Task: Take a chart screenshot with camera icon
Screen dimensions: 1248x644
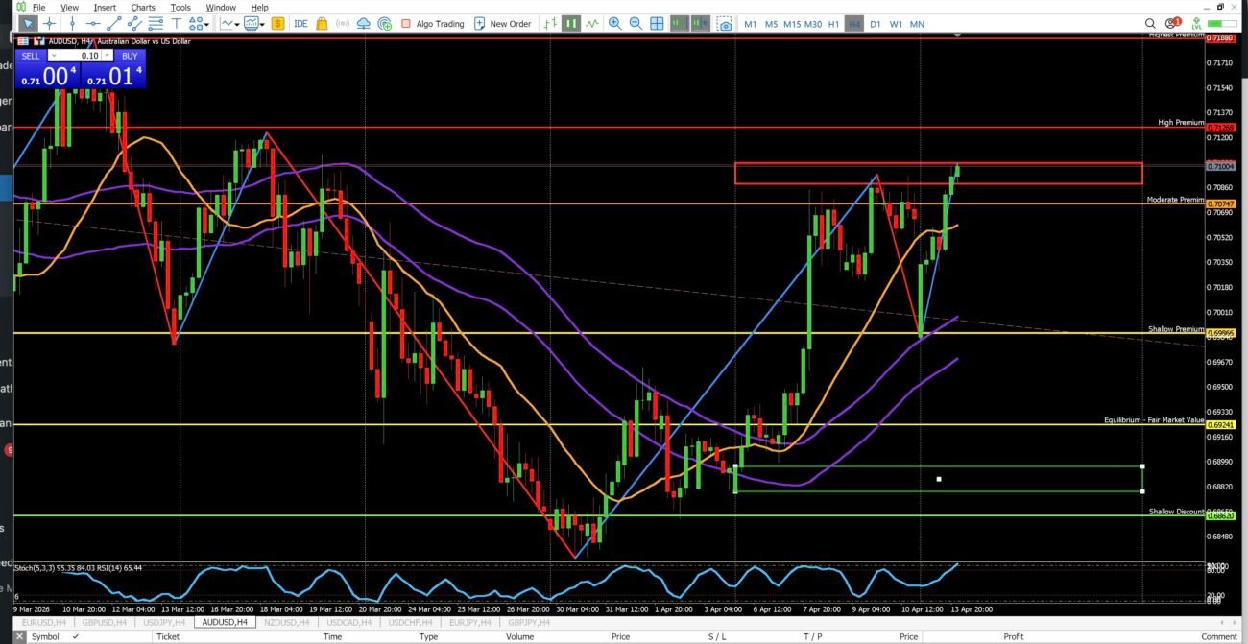Action: coord(725,24)
